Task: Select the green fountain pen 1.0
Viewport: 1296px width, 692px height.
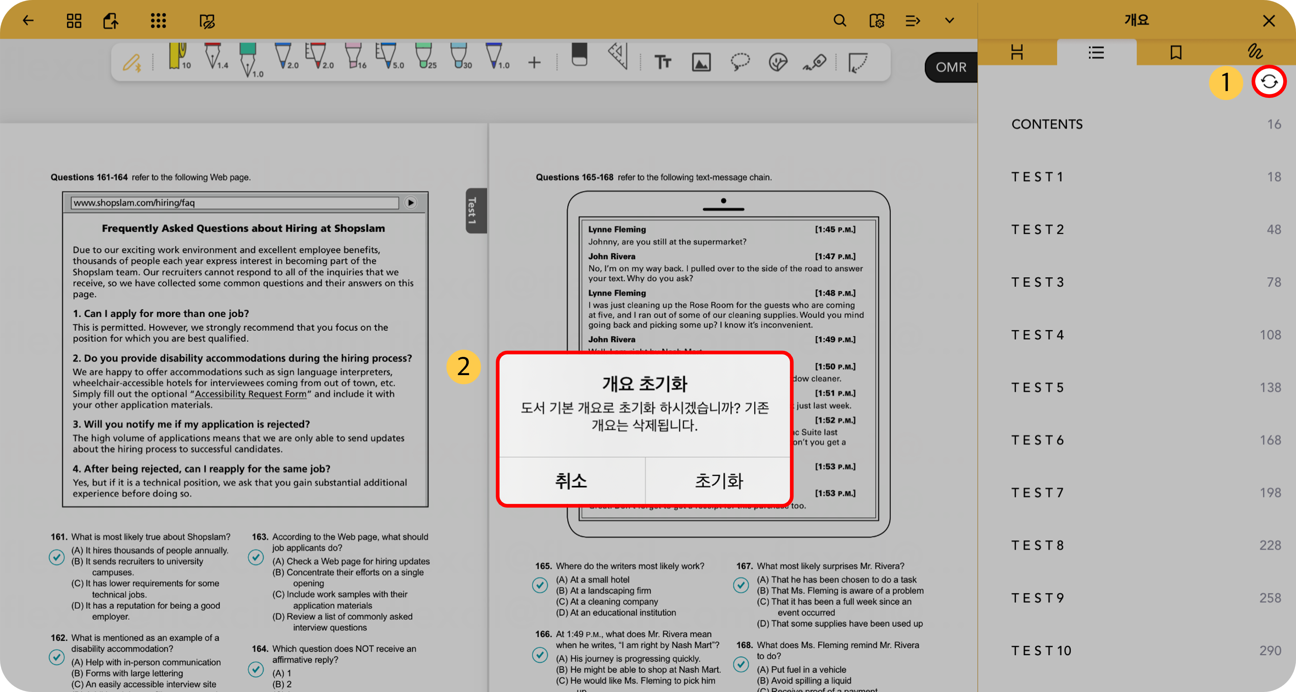Action: (250, 60)
